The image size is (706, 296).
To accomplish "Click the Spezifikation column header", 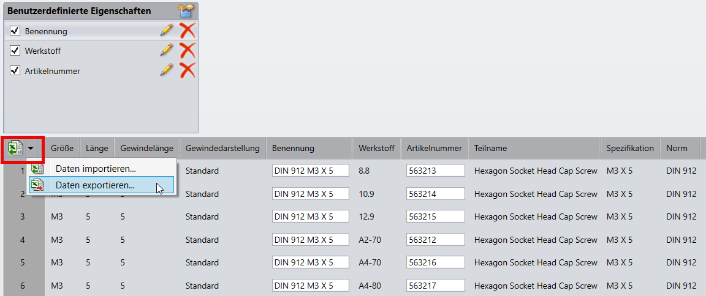I will pyautogui.click(x=629, y=148).
